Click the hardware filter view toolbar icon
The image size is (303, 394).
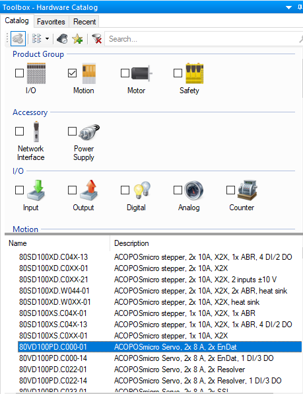[x=18, y=39]
